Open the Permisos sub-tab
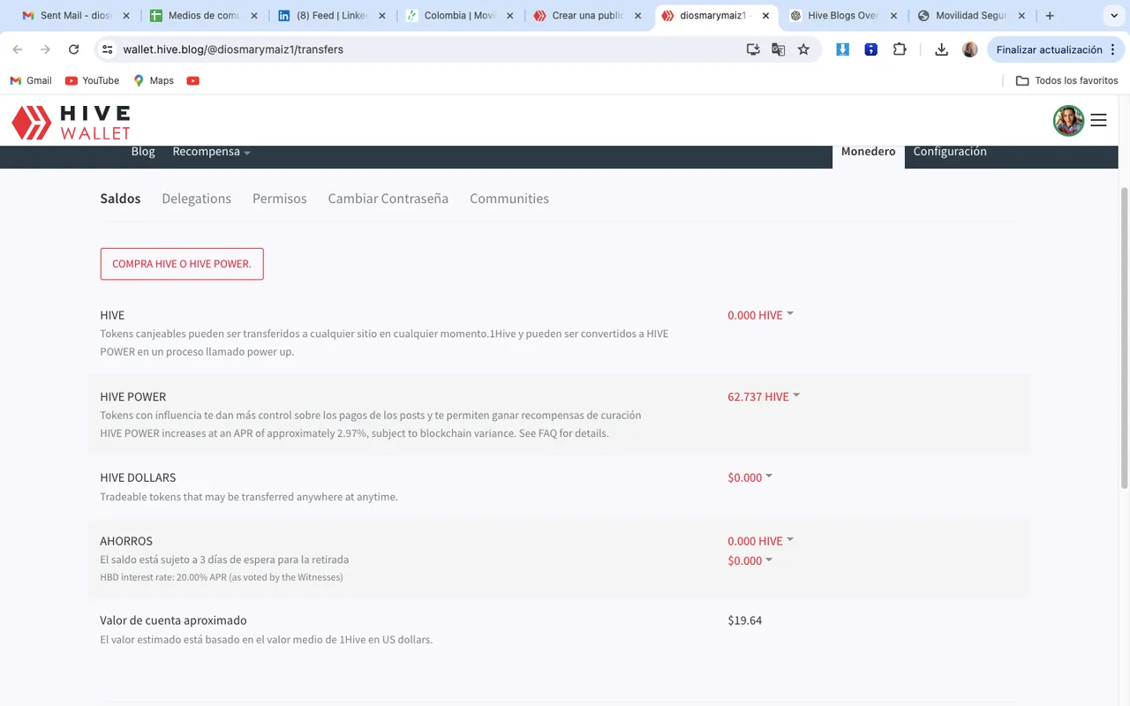 point(279,199)
